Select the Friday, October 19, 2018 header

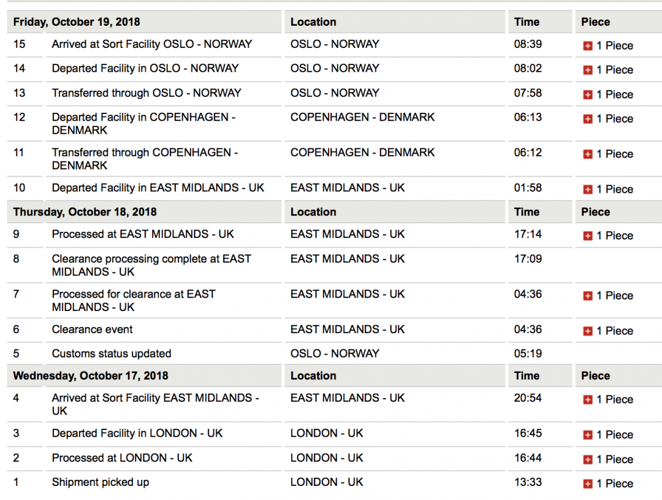click(77, 22)
